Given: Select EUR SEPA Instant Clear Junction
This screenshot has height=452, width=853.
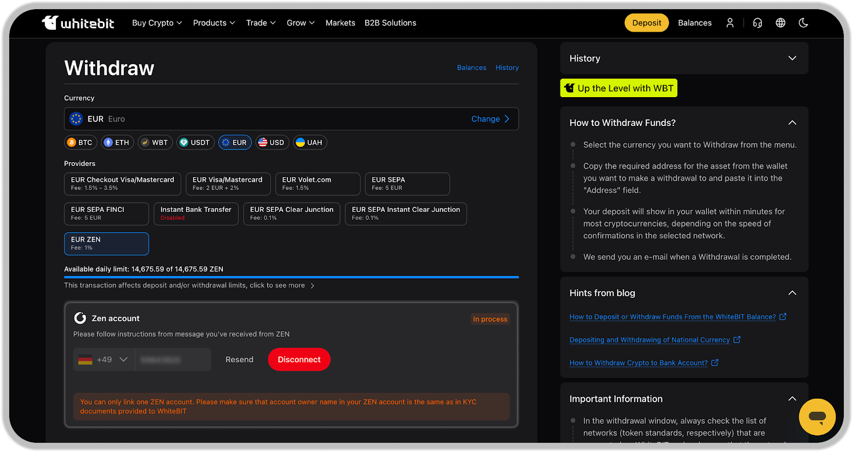Looking at the screenshot, I should 405,213.
